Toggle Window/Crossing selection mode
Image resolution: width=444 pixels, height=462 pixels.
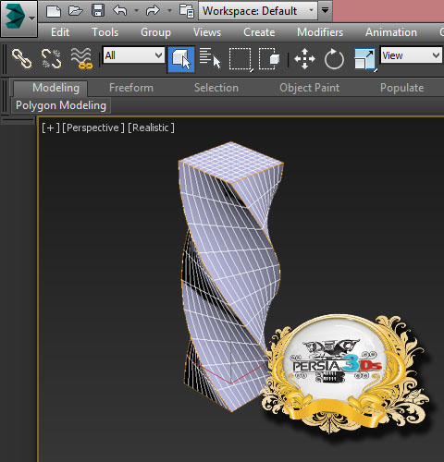[x=269, y=58]
